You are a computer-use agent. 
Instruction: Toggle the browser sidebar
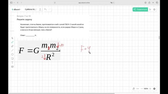coord(11,3)
